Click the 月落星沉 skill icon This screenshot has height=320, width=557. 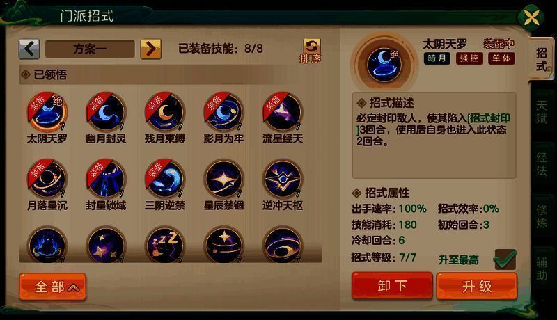click(x=47, y=179)
